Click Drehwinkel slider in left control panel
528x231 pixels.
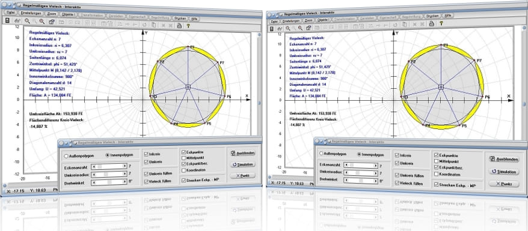109,182
